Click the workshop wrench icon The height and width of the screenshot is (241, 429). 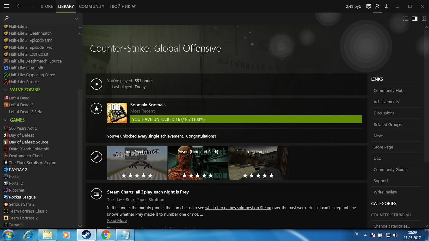point(97,157)
